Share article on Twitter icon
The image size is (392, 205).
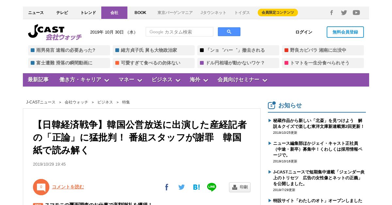point(182,187)
